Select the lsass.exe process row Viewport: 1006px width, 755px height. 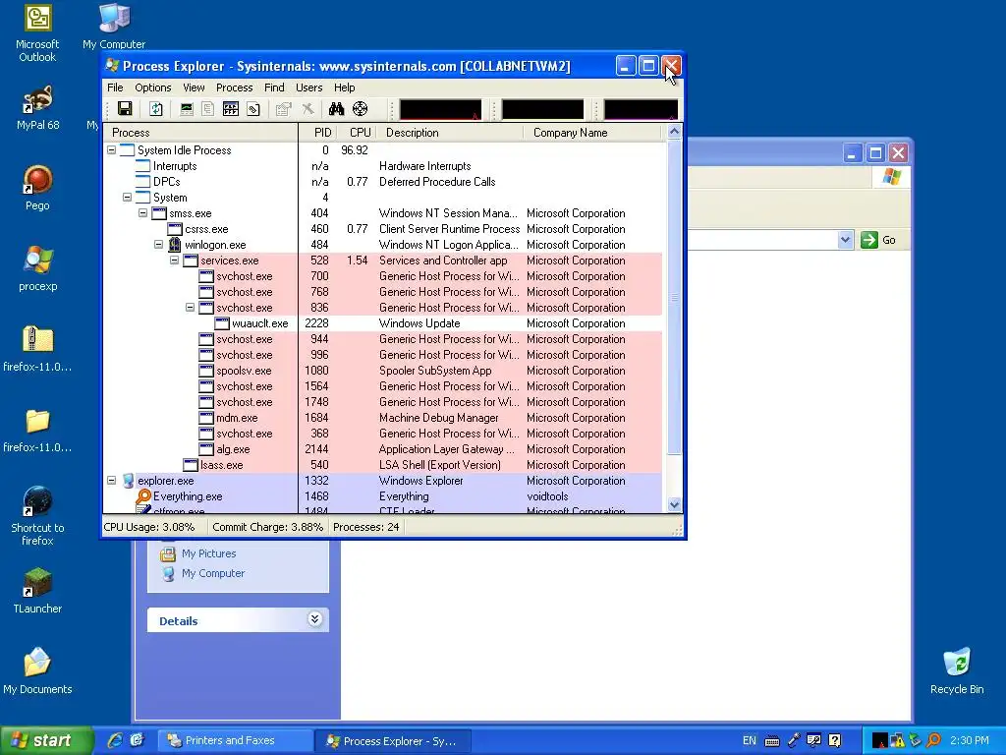(x=384, y=465)
